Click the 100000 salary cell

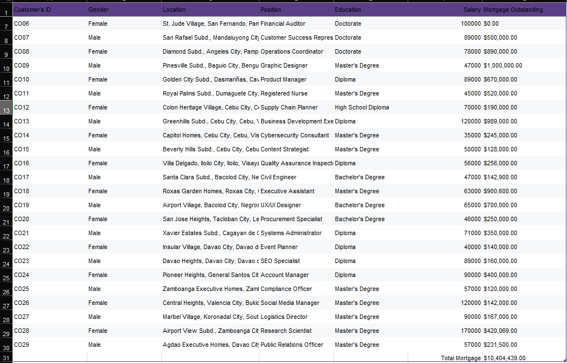(x=445, y=23)
